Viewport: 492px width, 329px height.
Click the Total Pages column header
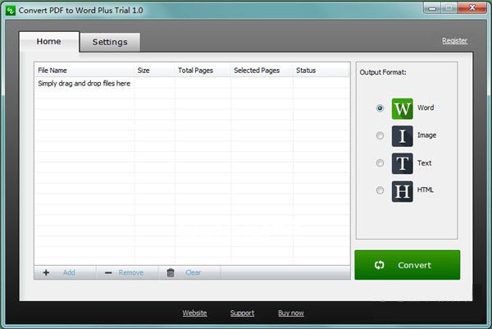[203, 71]
